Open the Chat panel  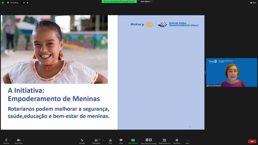(x=121, y=141)
